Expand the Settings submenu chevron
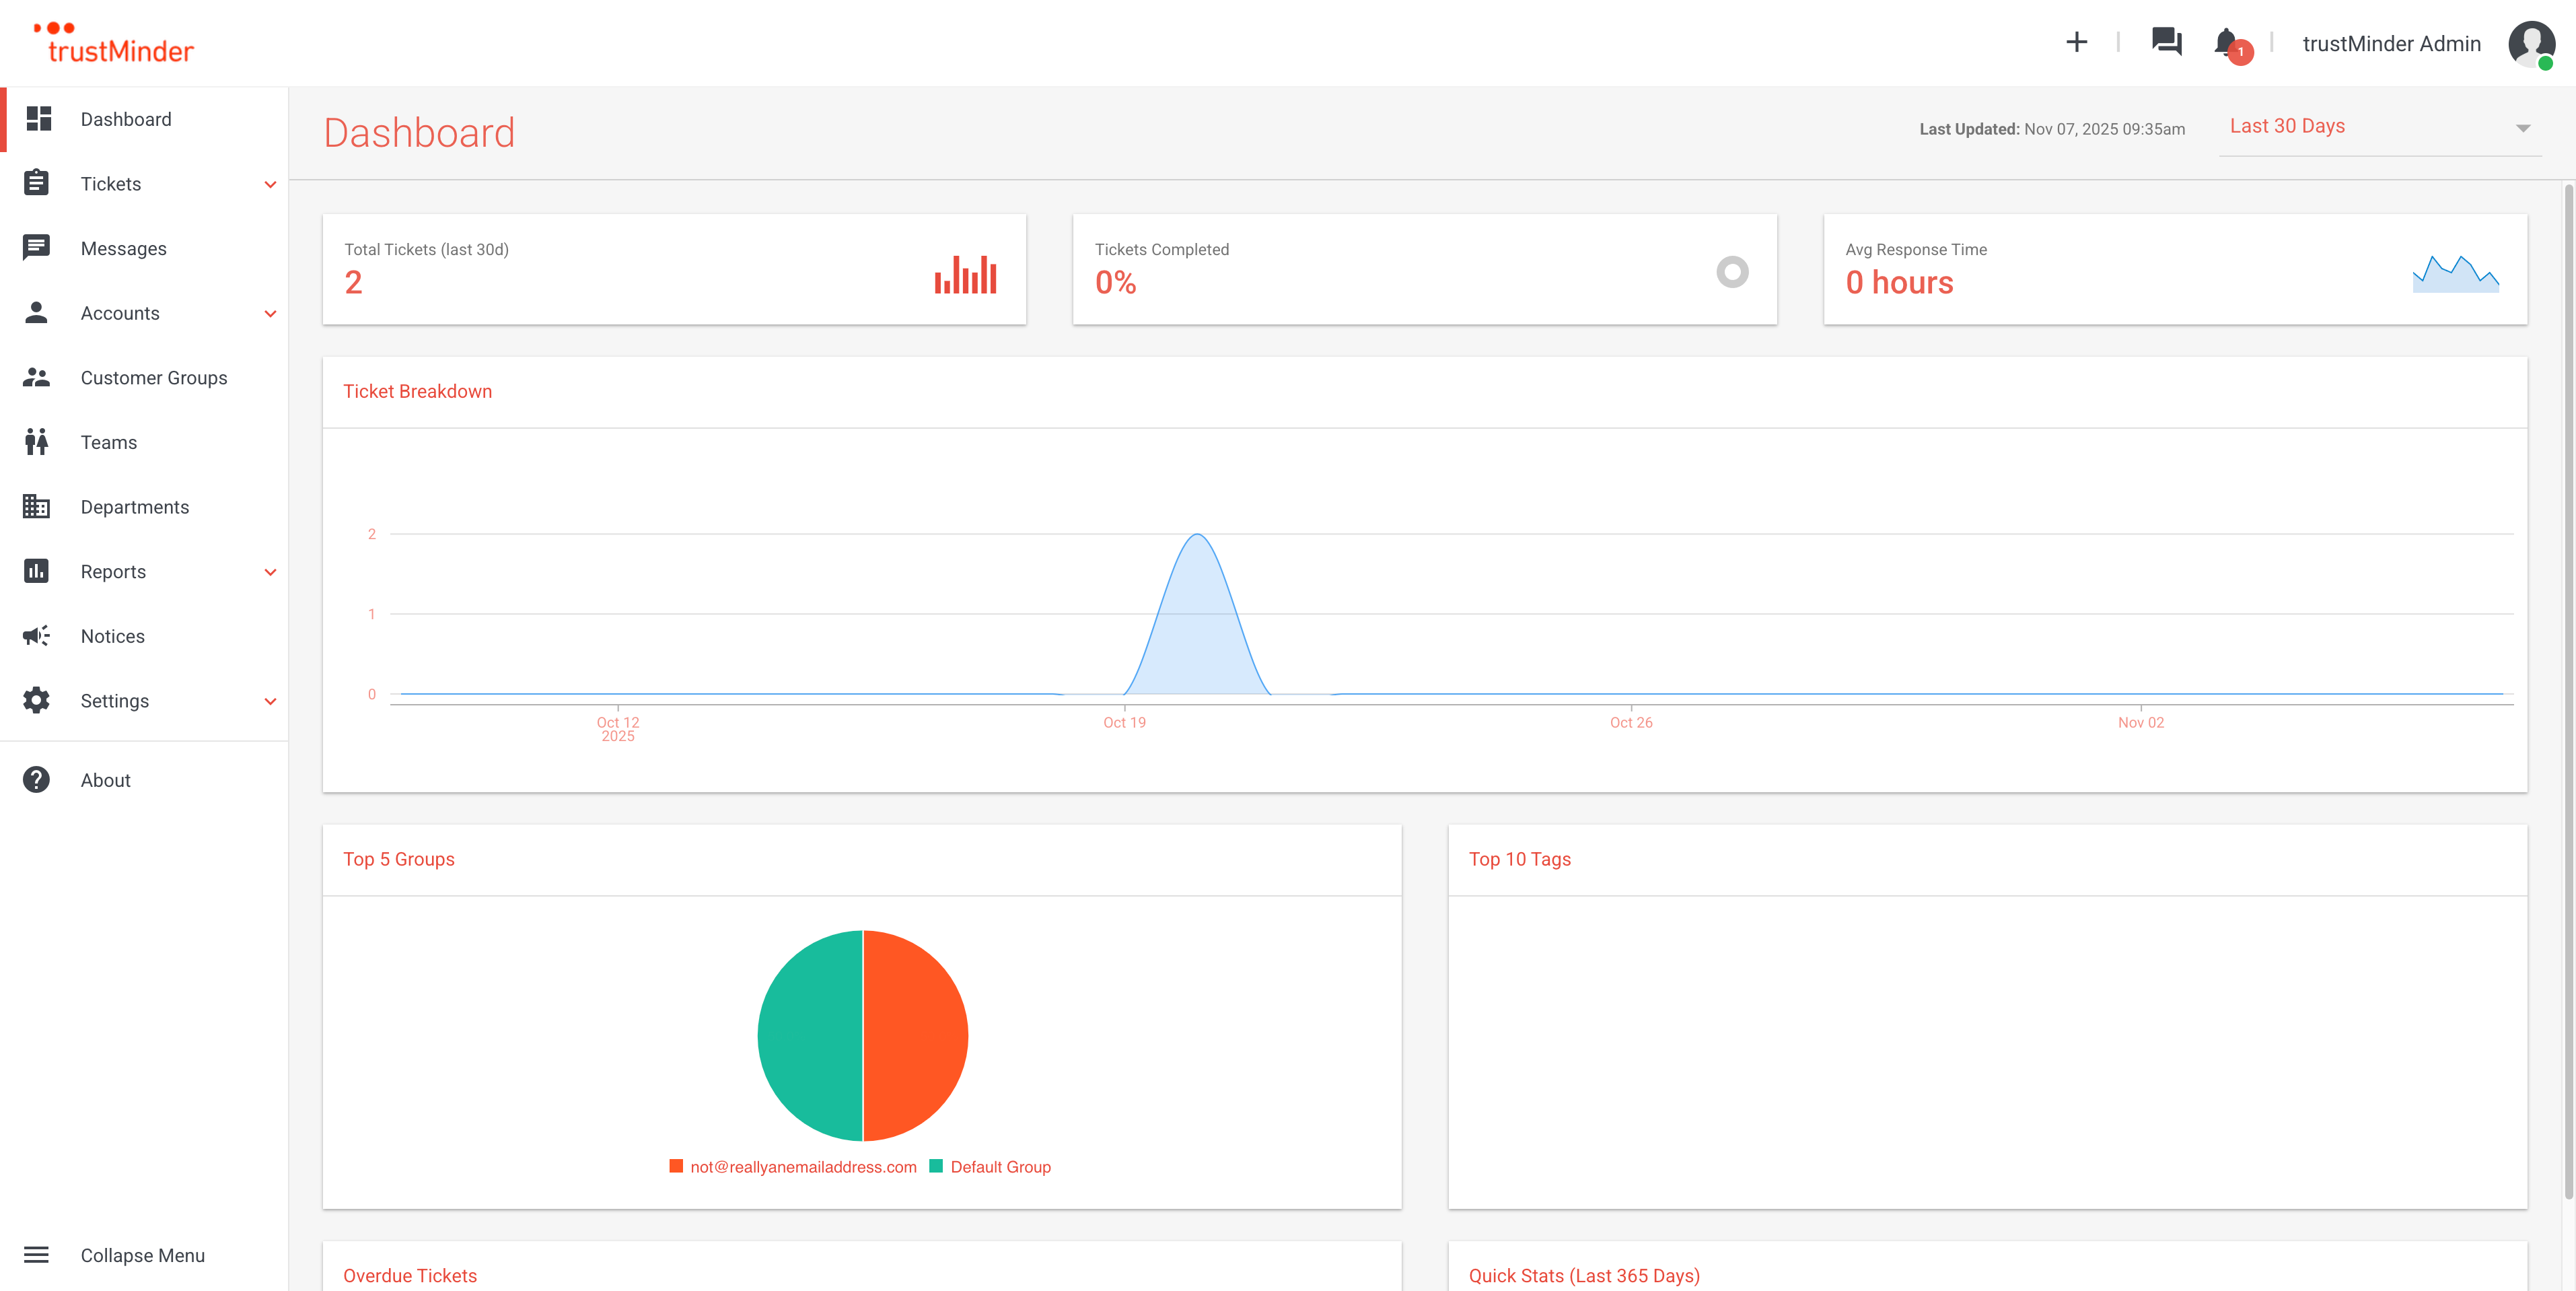This screenshot has width=2576, height=1291. point(270,701)
